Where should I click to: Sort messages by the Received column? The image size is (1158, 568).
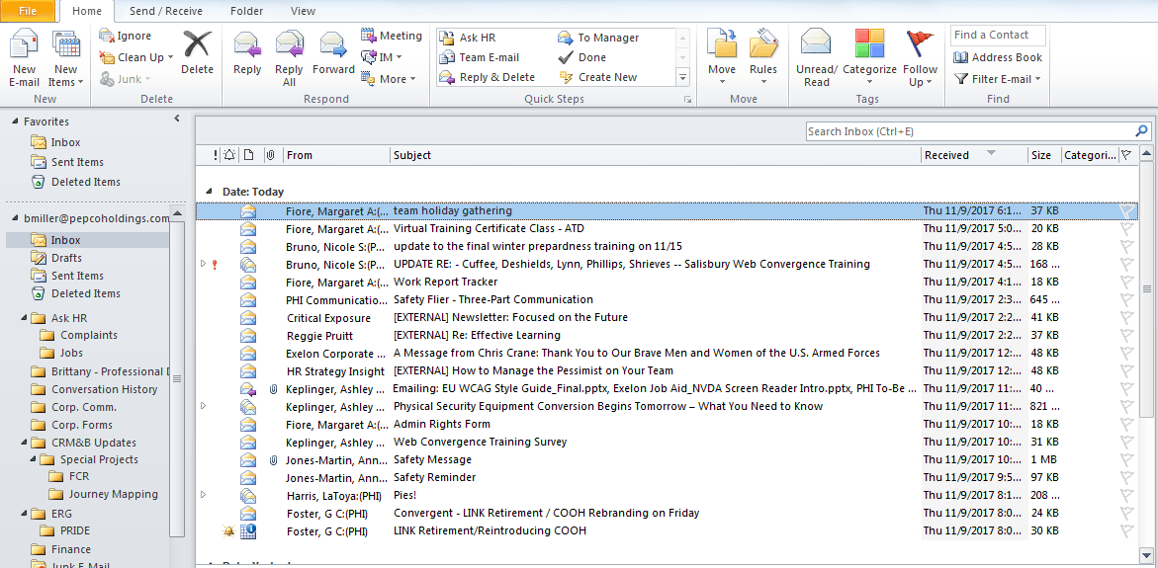pos(974,155)
